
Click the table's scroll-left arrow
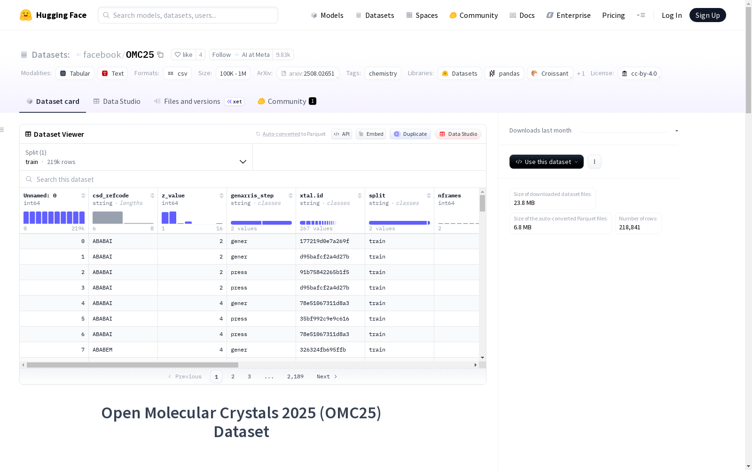[x=23, y=365]
